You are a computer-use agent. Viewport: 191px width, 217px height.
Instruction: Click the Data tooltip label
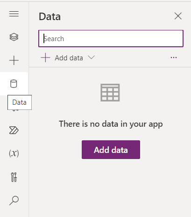pyautogui.click(x=20, y=102)
